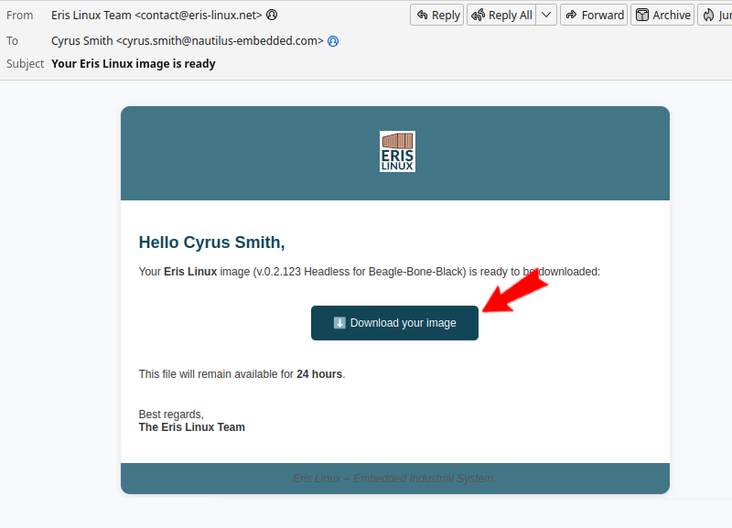Click the archive box icon
732x528 pixels.
[x=642, y=15]
